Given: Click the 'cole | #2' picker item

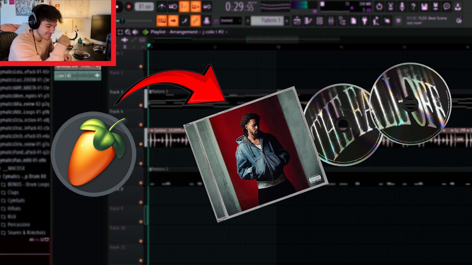Looking at the screenshot, I should coord(77,76).
